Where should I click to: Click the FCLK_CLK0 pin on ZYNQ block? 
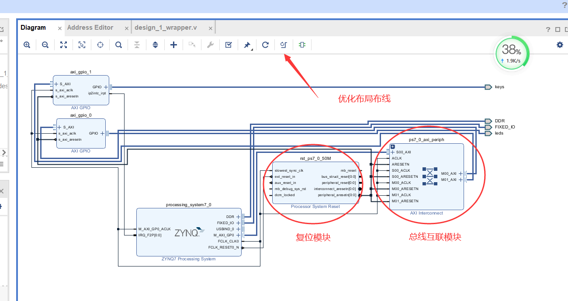tap(229, 241)
